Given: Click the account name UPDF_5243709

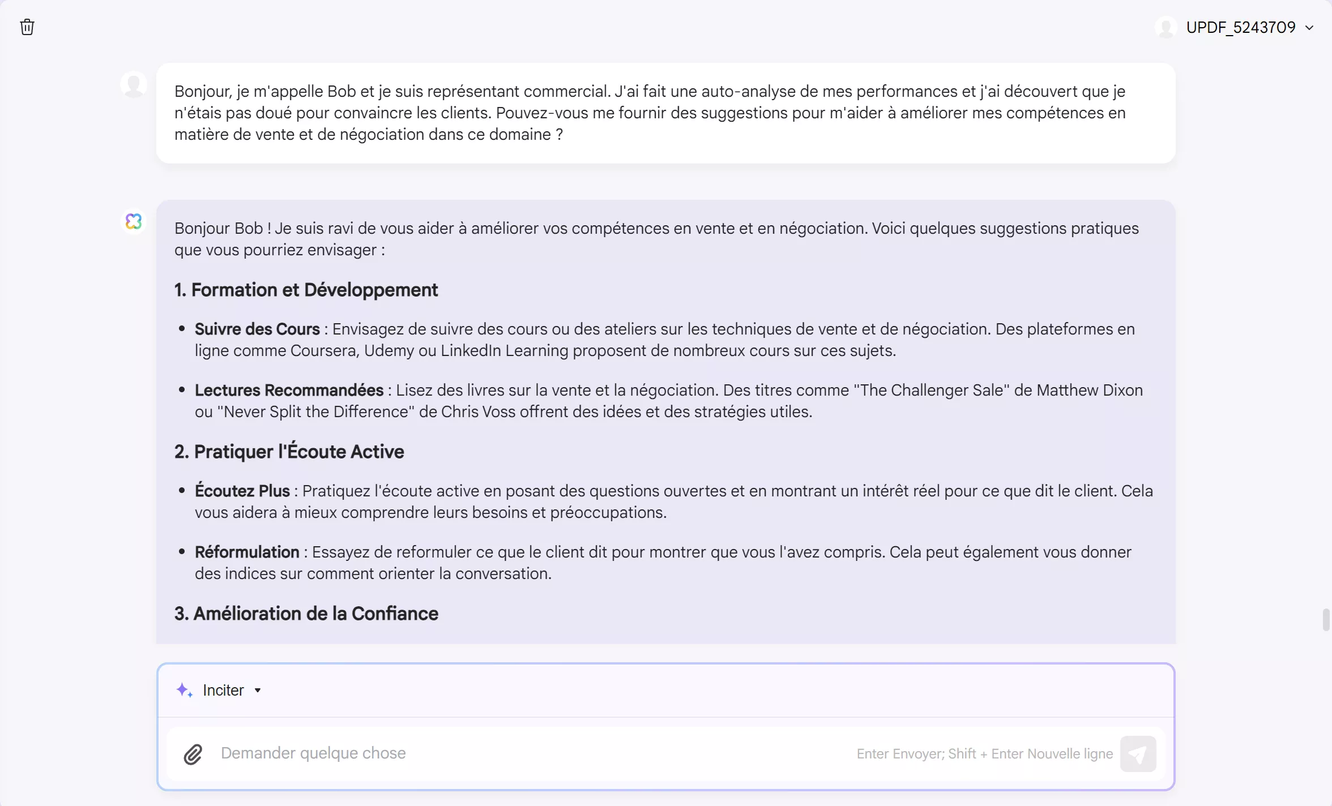Looking at the screenshot, I should 1240,27.
